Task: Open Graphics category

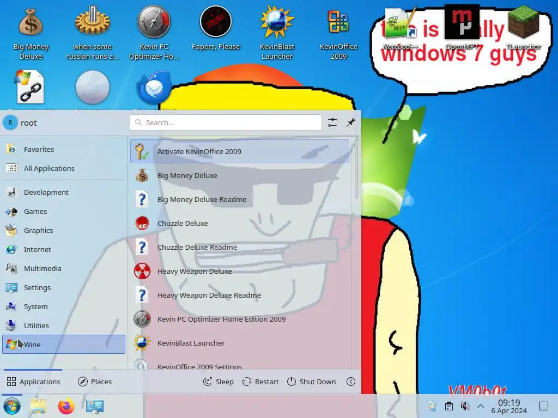Action: pos(64,230)
